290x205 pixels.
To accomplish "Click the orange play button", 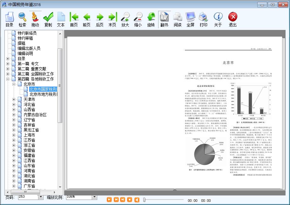I will pos(109,200).
